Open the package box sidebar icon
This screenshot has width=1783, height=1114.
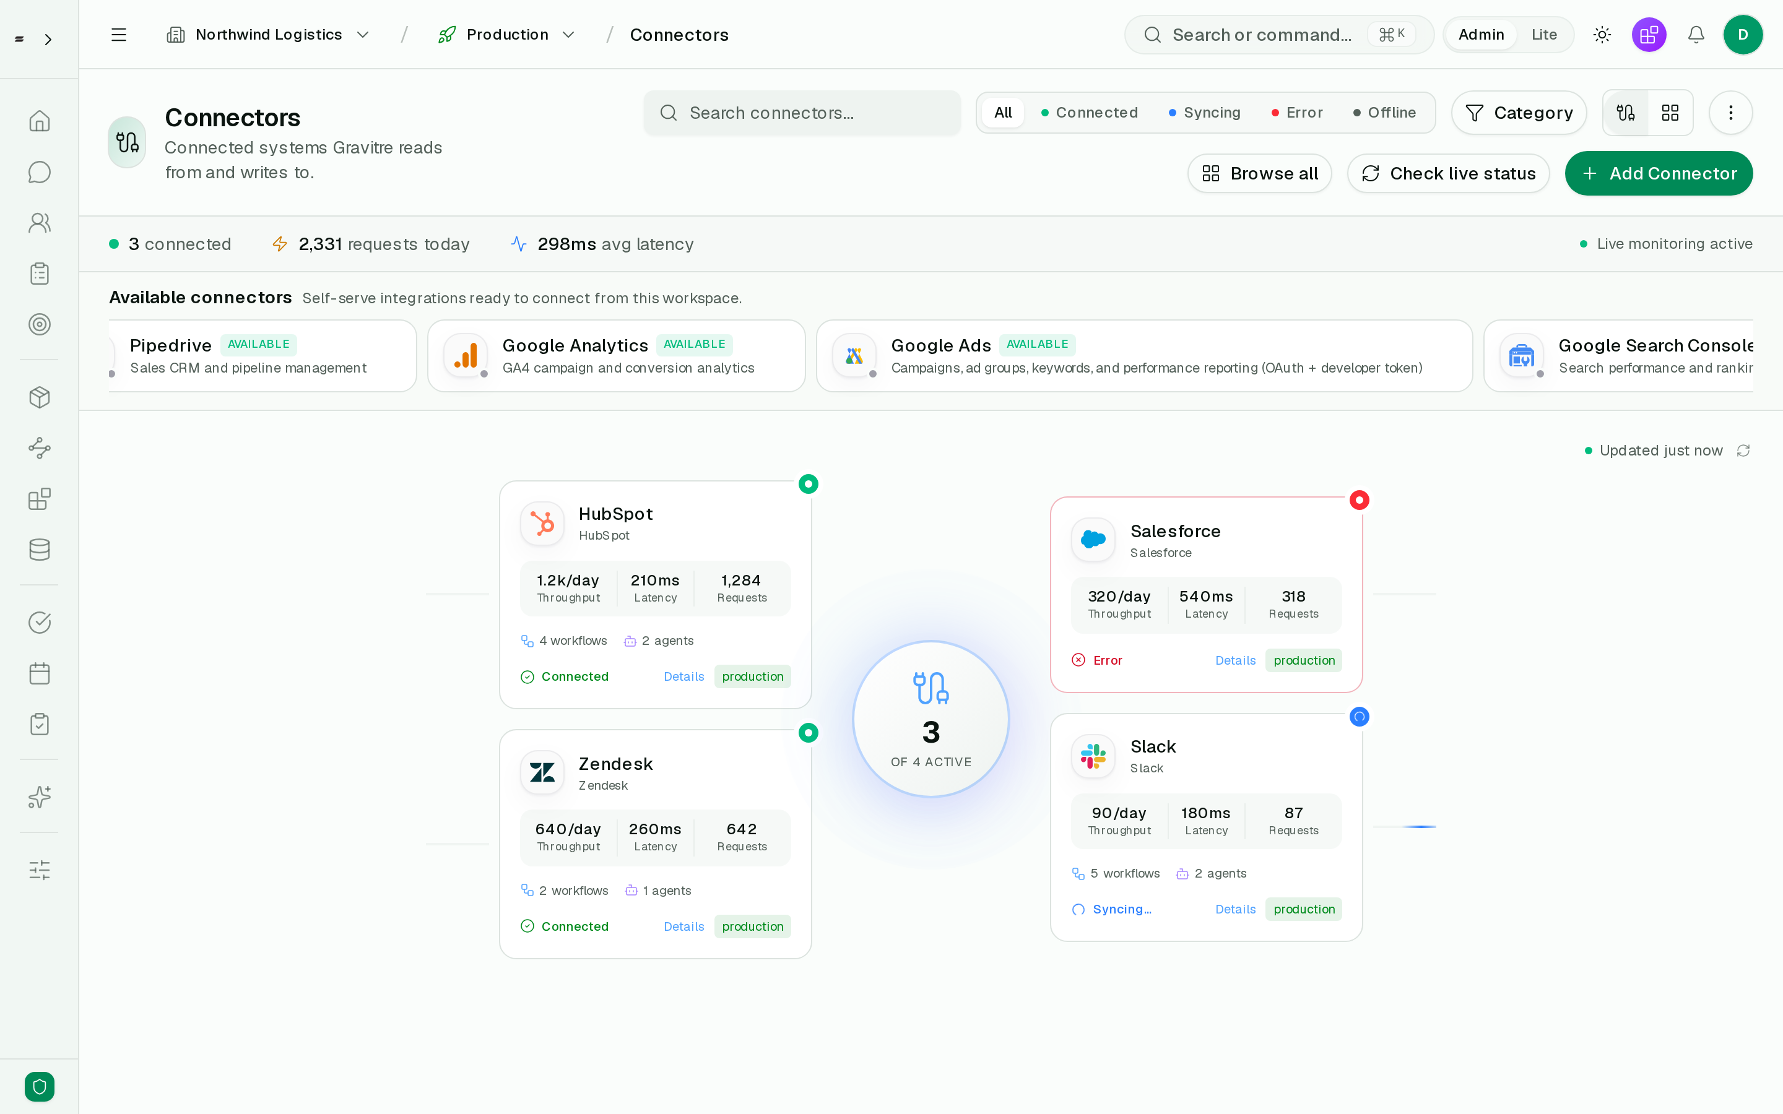40,397
